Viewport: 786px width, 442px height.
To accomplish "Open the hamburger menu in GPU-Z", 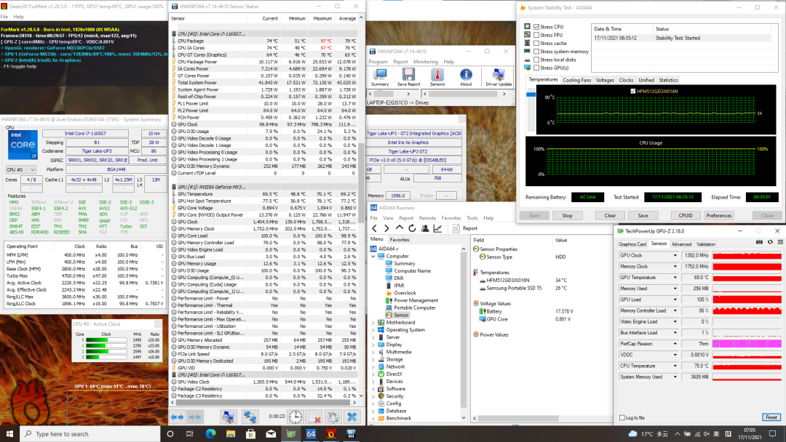I will click(780, 242).
